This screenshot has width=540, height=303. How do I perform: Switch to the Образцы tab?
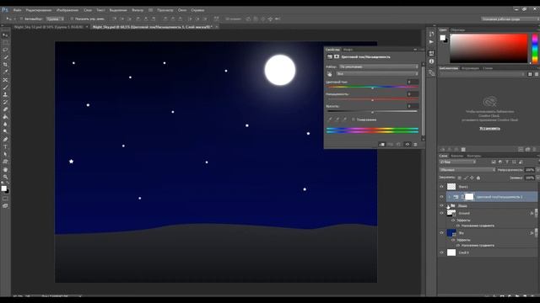click(x=457, y=30)
